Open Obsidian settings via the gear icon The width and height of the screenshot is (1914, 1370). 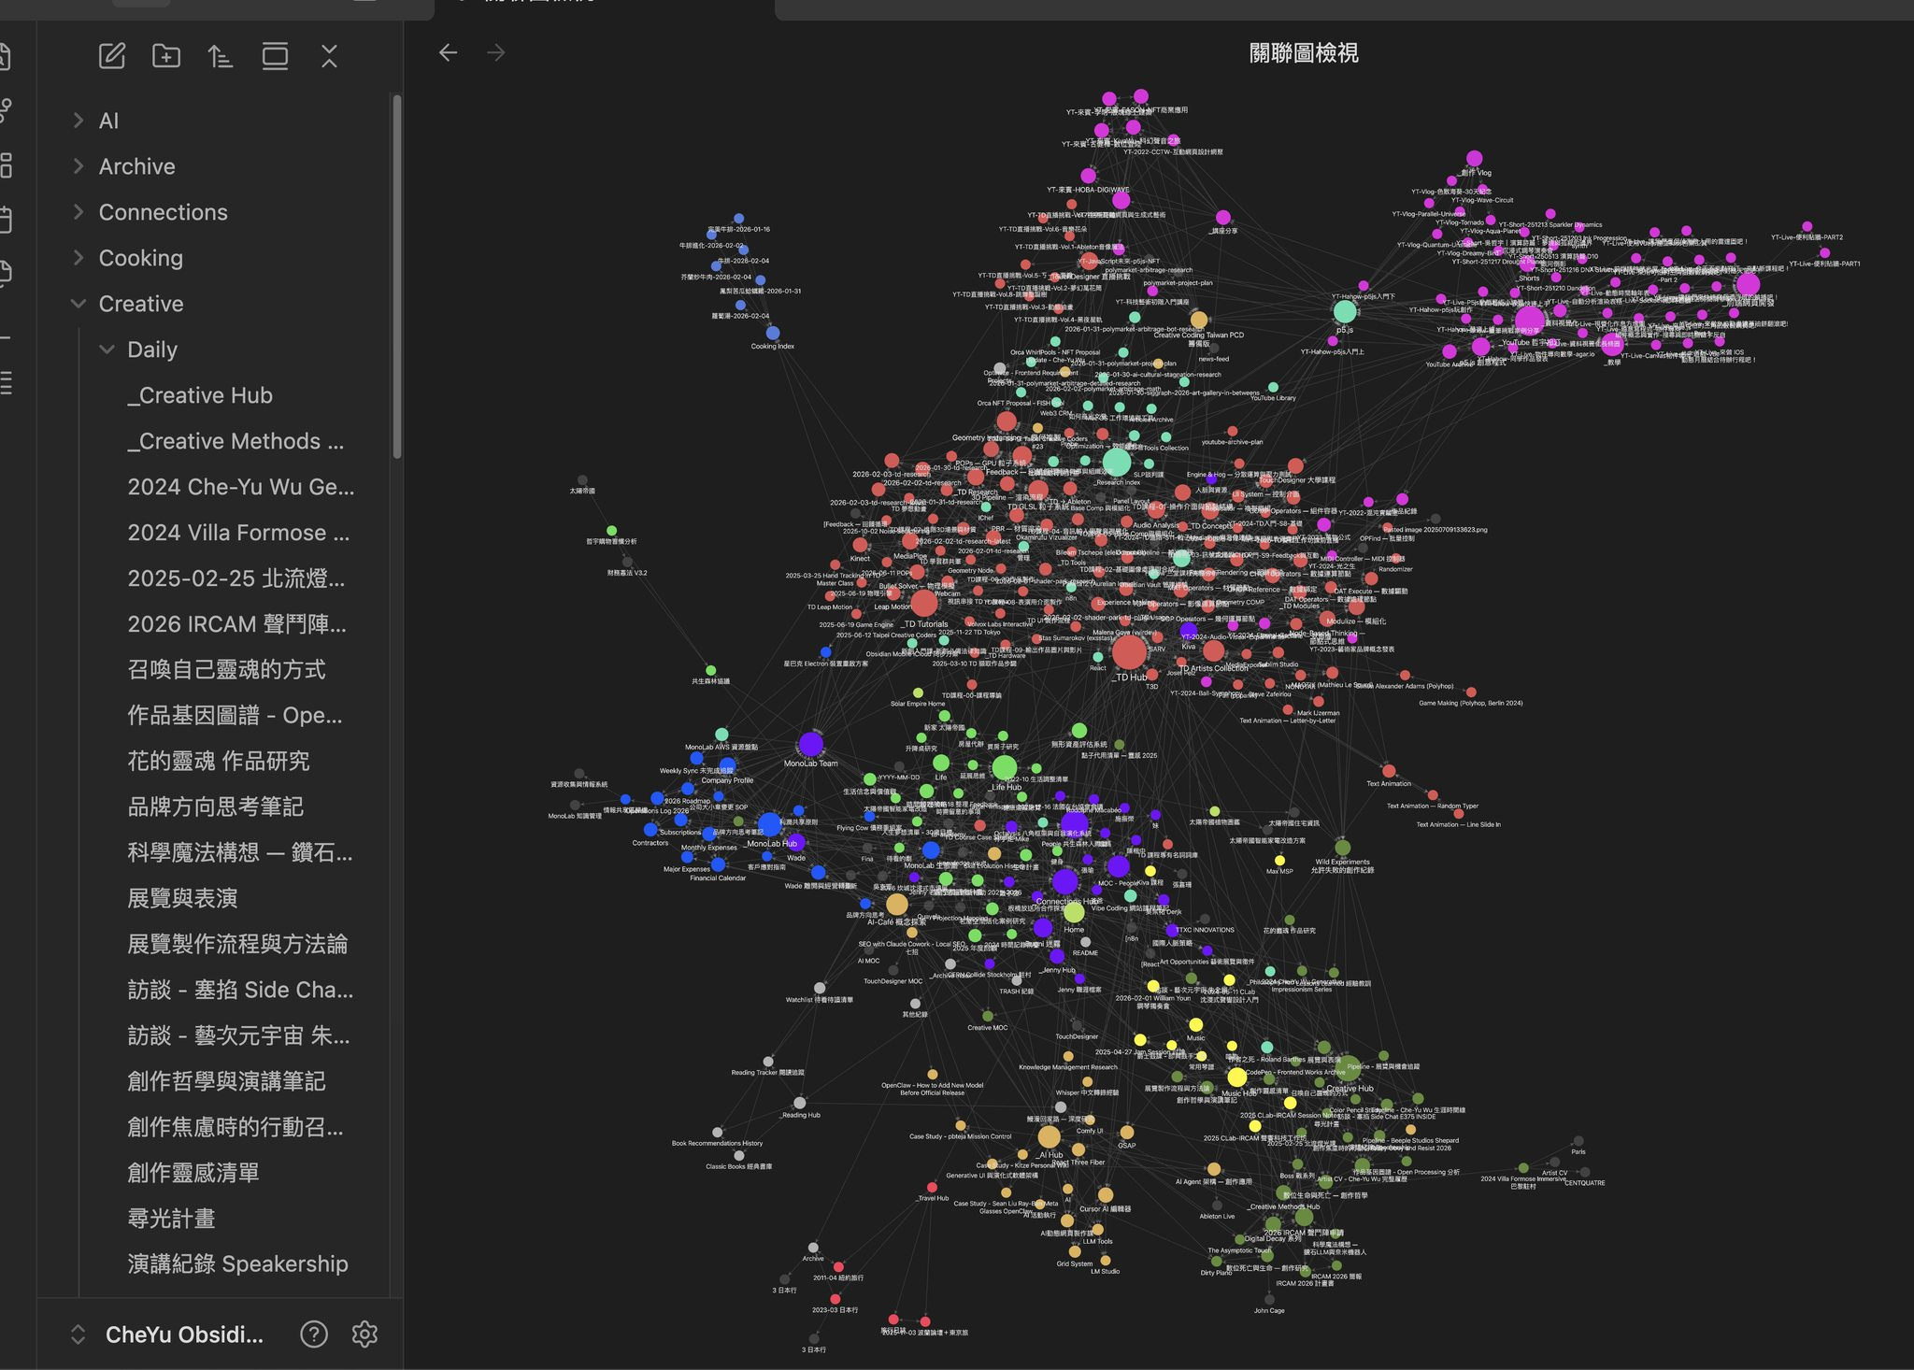364,1334
